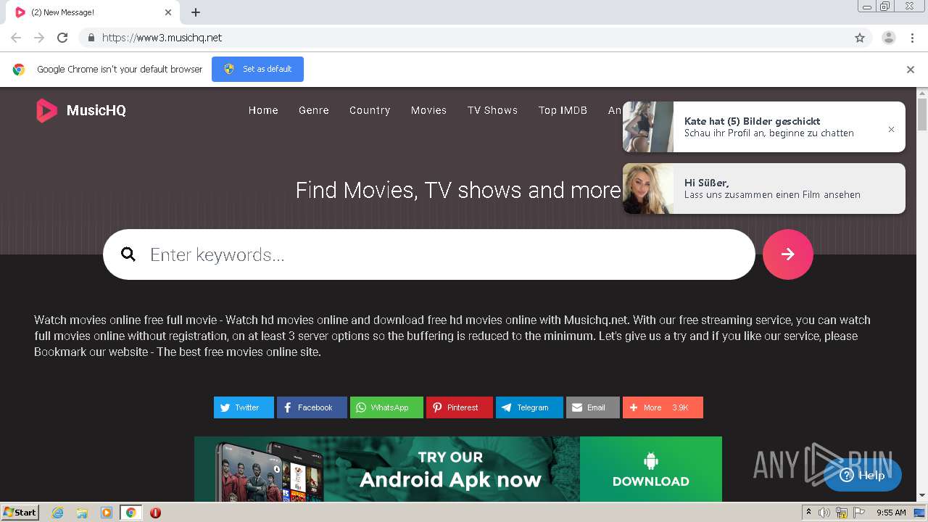Open the Help chat widget

[x=863, y=476]
